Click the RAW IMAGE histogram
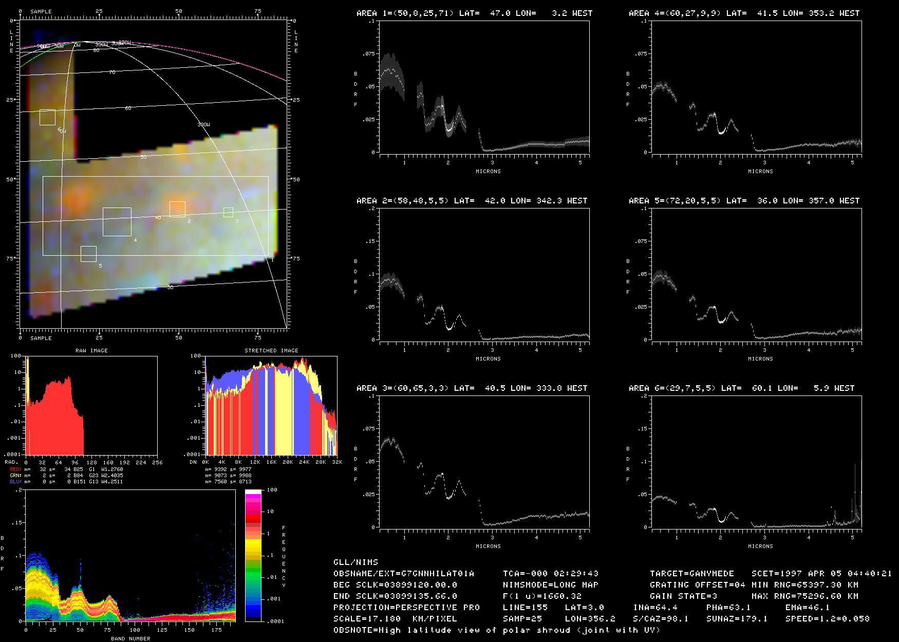The image size is (899, 642). tap(91, 405)
